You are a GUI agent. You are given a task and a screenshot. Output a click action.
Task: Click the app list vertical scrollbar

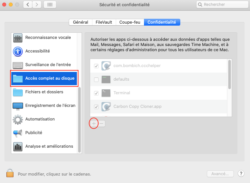tap(230, 74)
